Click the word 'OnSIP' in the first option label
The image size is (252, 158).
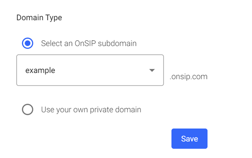85,43
